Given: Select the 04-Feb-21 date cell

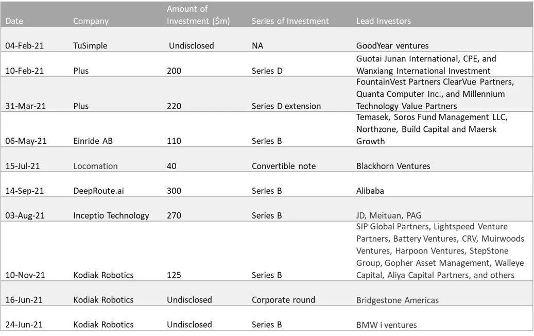Looking at the screenshot, I should tap(24, 46).
